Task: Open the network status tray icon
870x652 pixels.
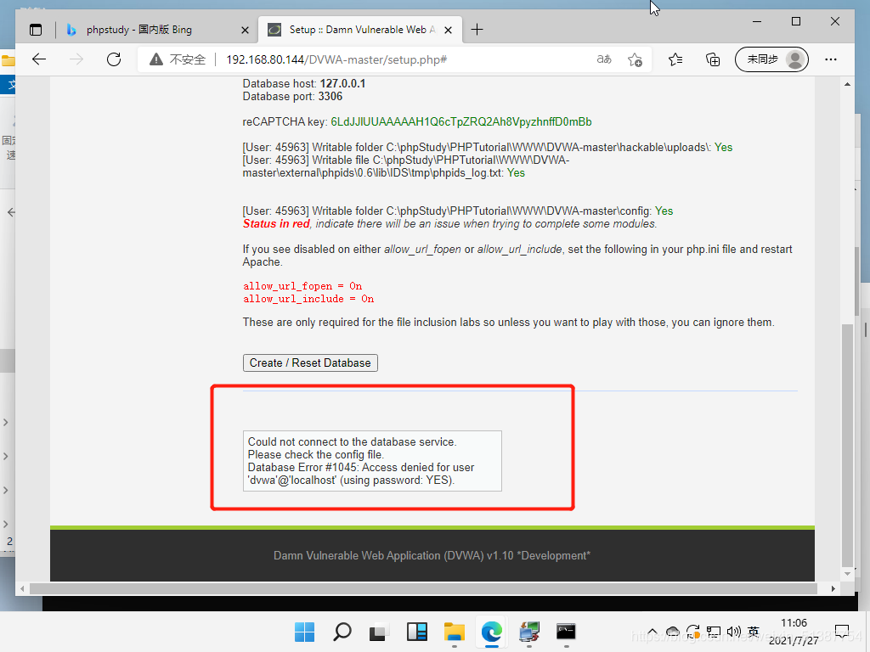Action: (x=714, y=632)
